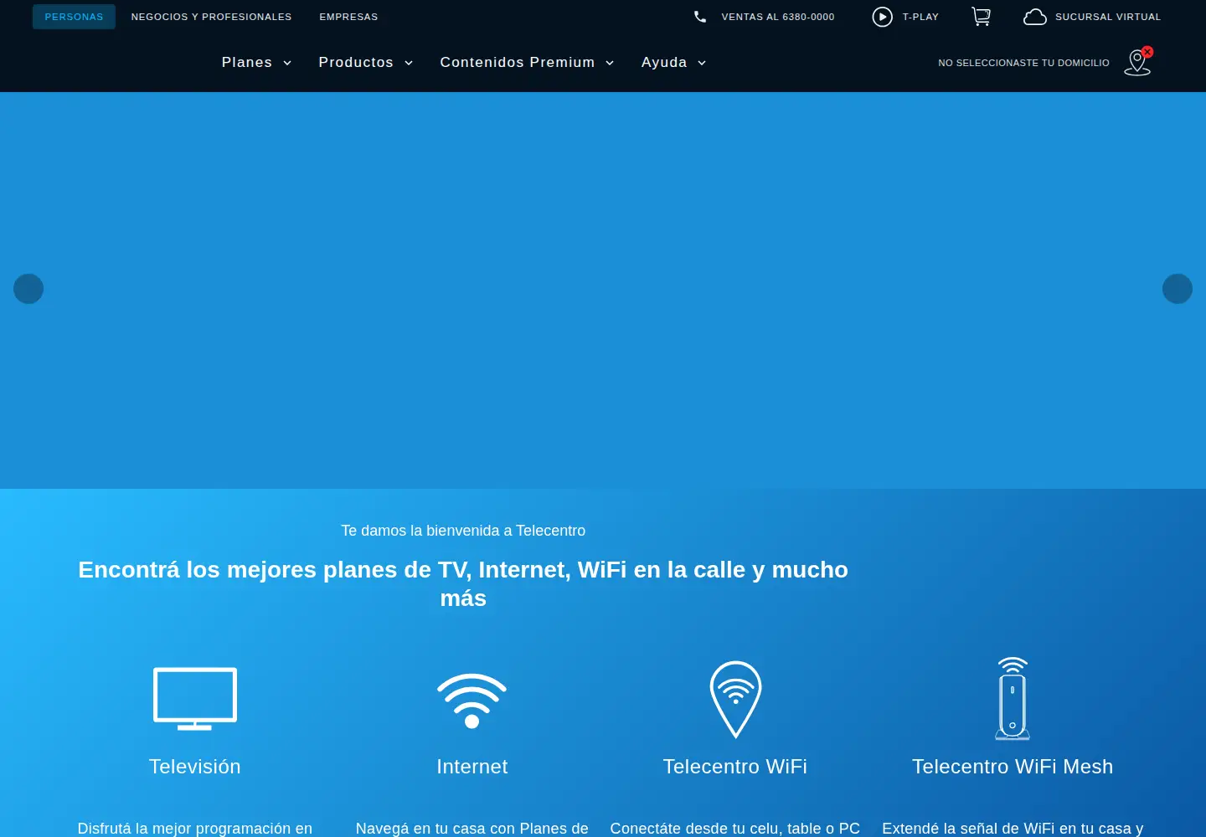Viewport: 1206px width, 837px height.
Task: Open the Telecentro WiFi Mesh heading
Action: [x=1013, y=767]
